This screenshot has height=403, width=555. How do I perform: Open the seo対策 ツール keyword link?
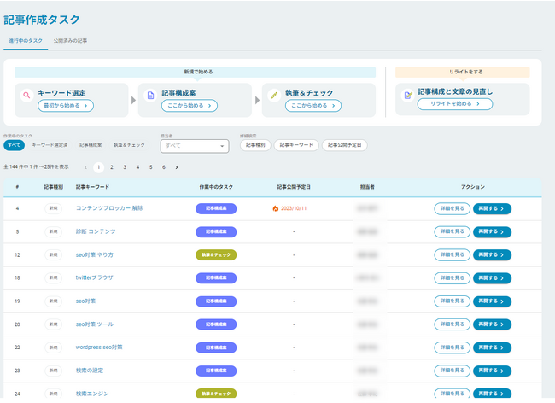pyautogui.click(x=95, y=324)
